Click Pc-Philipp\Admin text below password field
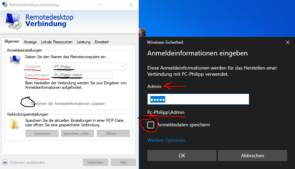The height and width of the screenshot is (169, 295). pyautogui.click(x=166, y=112)
